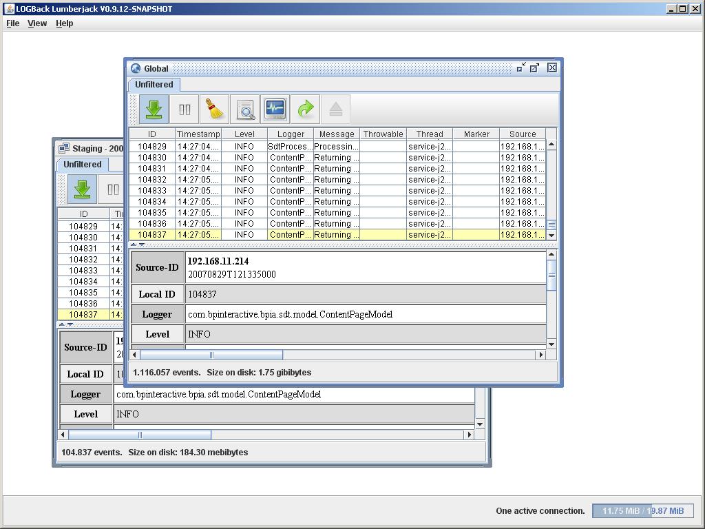
Task: Switch to the Unfiltered tab in Global window
Action: pyautogui.click(x=153, y=84)
